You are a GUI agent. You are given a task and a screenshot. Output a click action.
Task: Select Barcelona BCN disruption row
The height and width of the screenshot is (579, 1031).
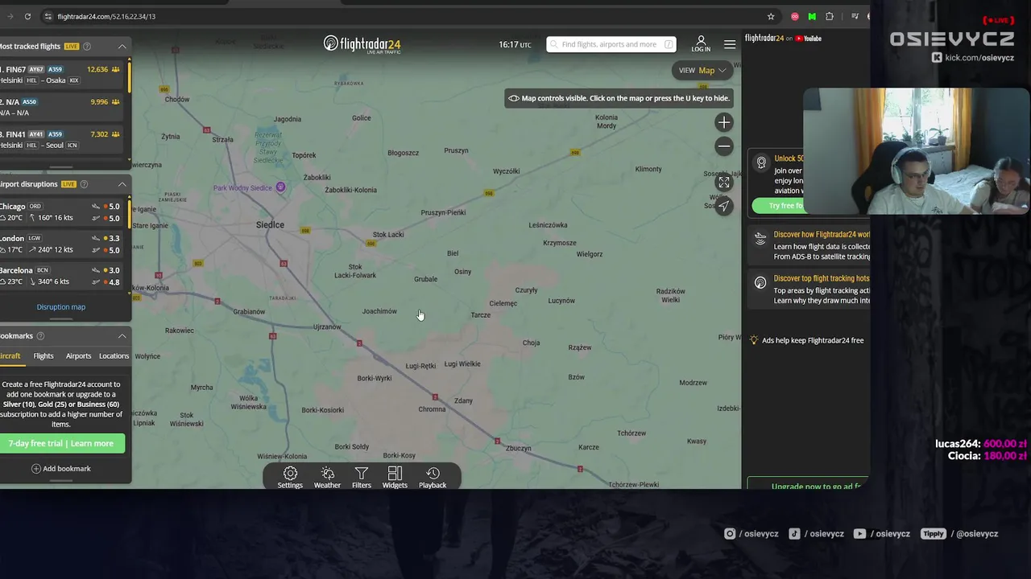pyautogui.click(x=63, y=276)
